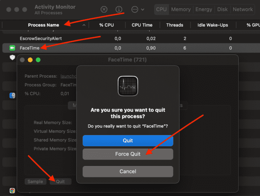Zoom the FaceTime (721) window
260x196 pixels.
[x=38, y=60]
